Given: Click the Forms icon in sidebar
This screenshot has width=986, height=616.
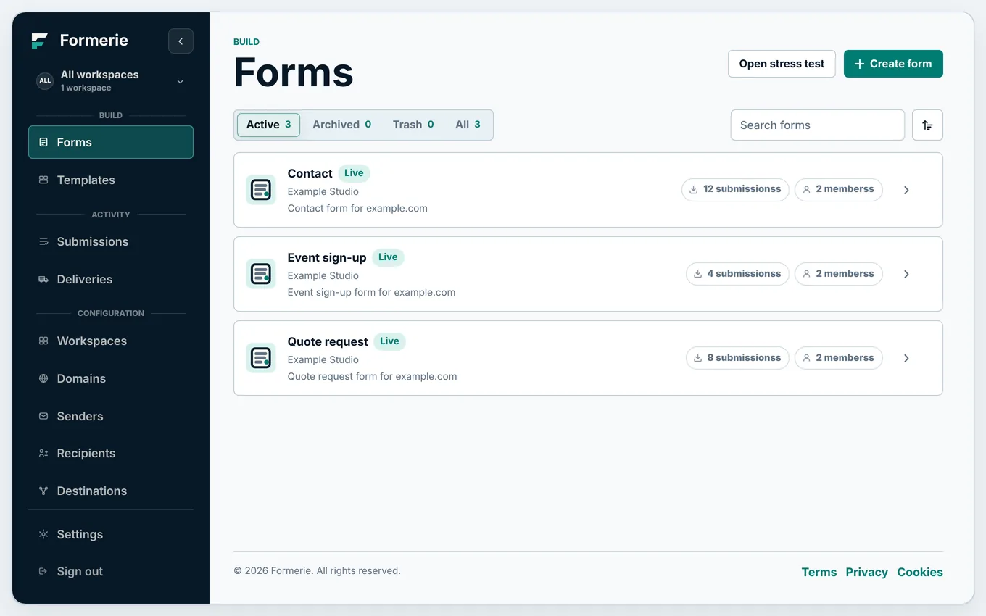Looking at the screenshot, I should tap(43, 142).
